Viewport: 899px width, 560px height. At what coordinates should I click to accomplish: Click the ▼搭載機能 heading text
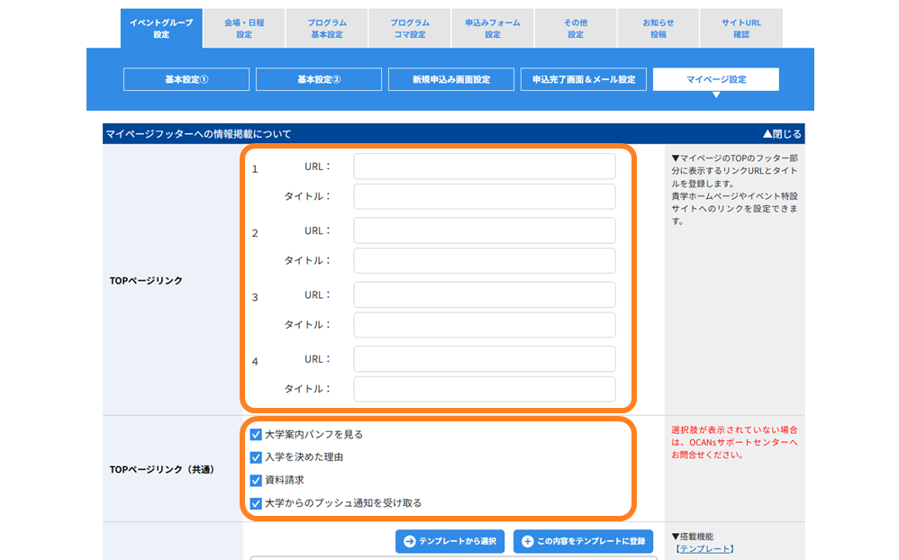point(693,537)
